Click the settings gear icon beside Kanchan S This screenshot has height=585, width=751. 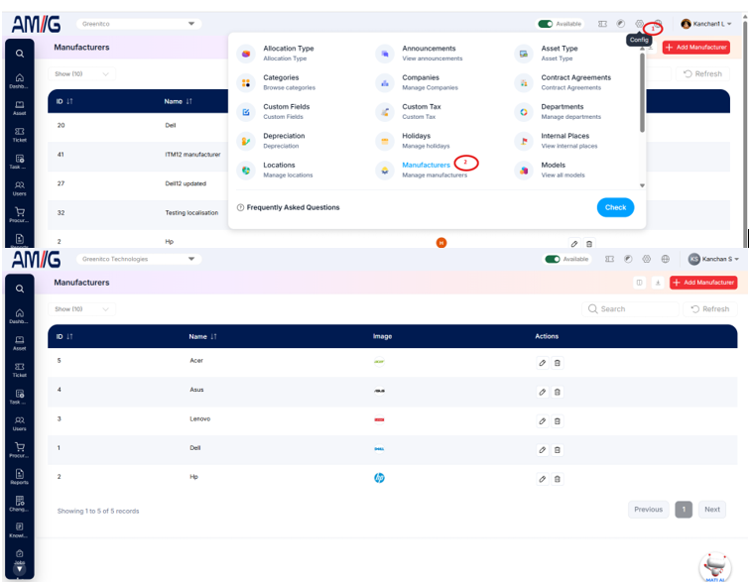pyautogui.click(x=646, y=259)
